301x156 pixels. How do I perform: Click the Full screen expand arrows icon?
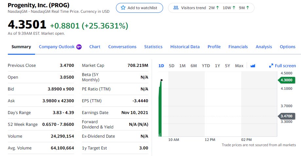click(x=271, y=66)
